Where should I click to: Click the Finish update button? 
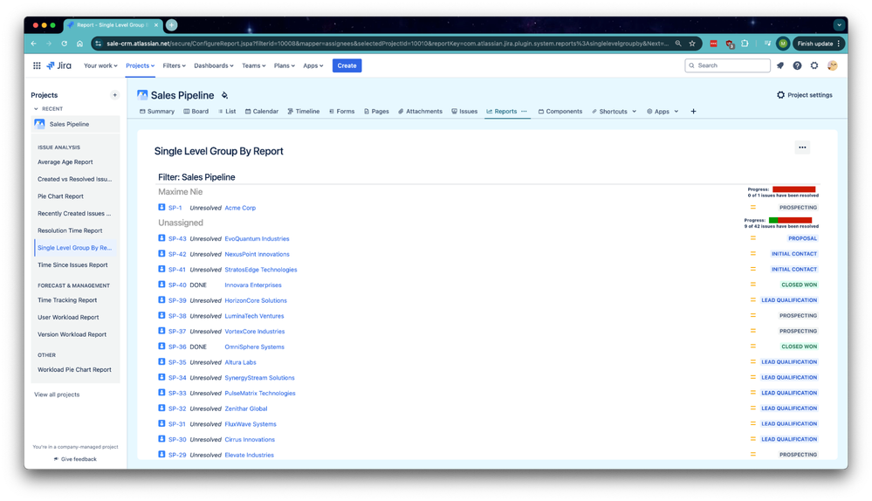pos(819,44)
